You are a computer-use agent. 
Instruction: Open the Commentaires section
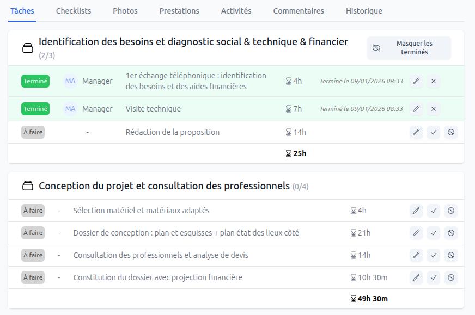click(x=299, y=10)
